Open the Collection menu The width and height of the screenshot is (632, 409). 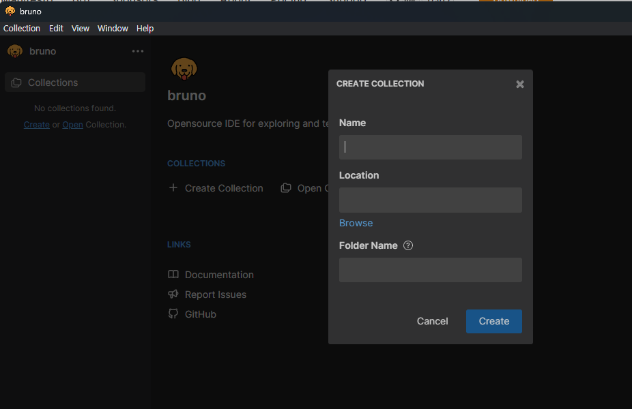[x=22, y=28]
